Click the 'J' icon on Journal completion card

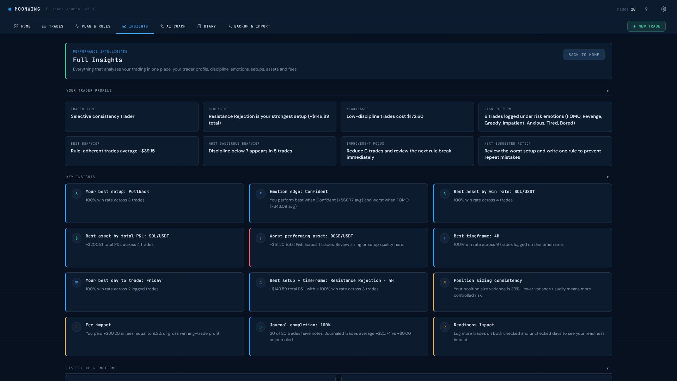click(261, 327)
